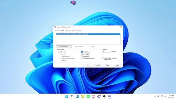This screenshot has height=99, width=176.
Task: Click the Cancel button
Action: 98,65
